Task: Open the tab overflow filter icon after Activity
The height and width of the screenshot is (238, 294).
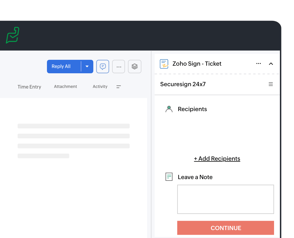Action: (119, 87)
